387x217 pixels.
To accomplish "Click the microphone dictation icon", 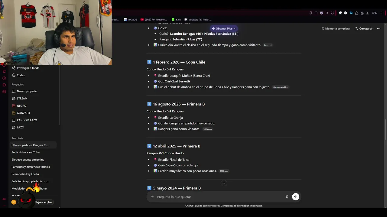I will point(287,197).
